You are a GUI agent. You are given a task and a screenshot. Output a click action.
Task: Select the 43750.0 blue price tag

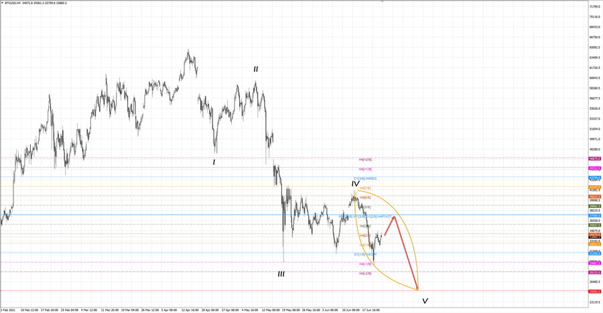[594, 178]
